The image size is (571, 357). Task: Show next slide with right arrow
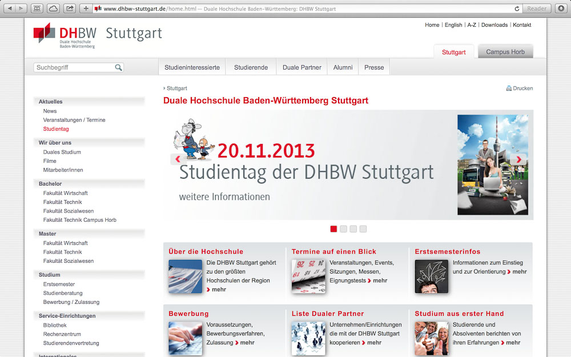[518, 159]
